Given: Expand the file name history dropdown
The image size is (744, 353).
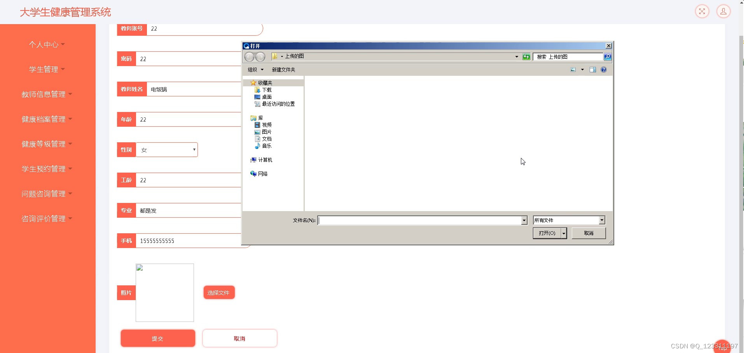Looking at the screenshot, I should 524,220.
